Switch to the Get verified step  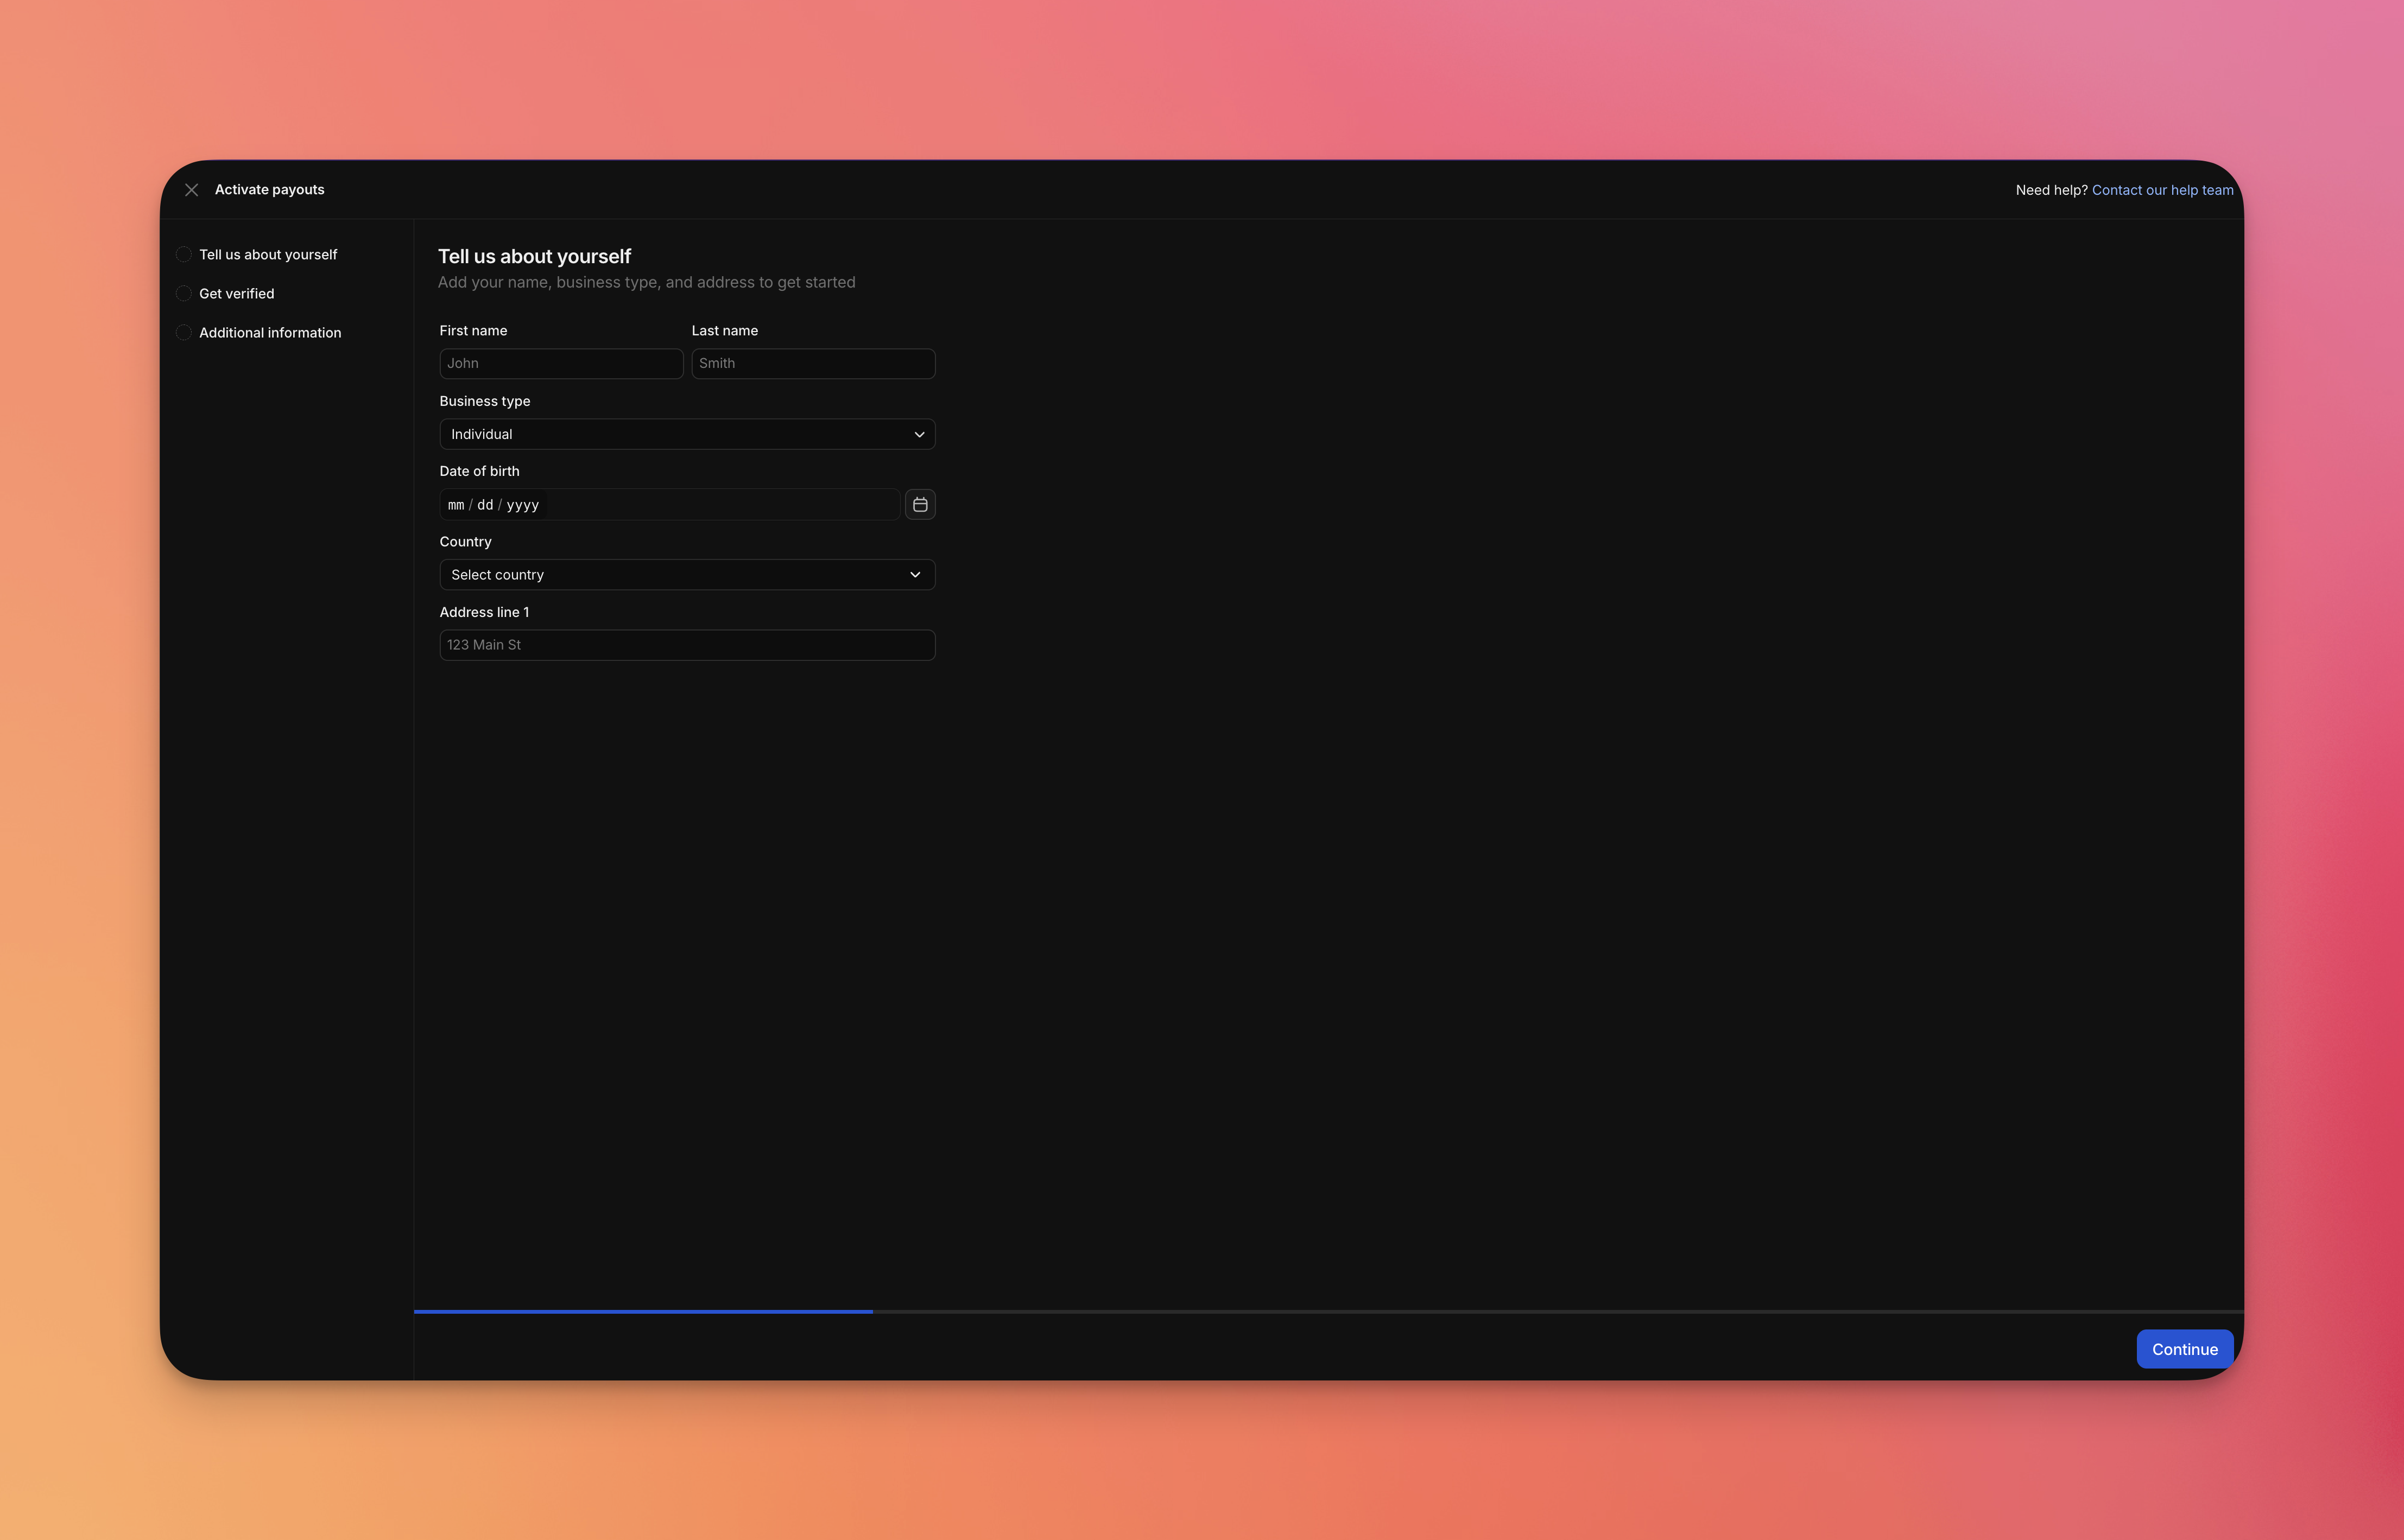pos(237,293)
